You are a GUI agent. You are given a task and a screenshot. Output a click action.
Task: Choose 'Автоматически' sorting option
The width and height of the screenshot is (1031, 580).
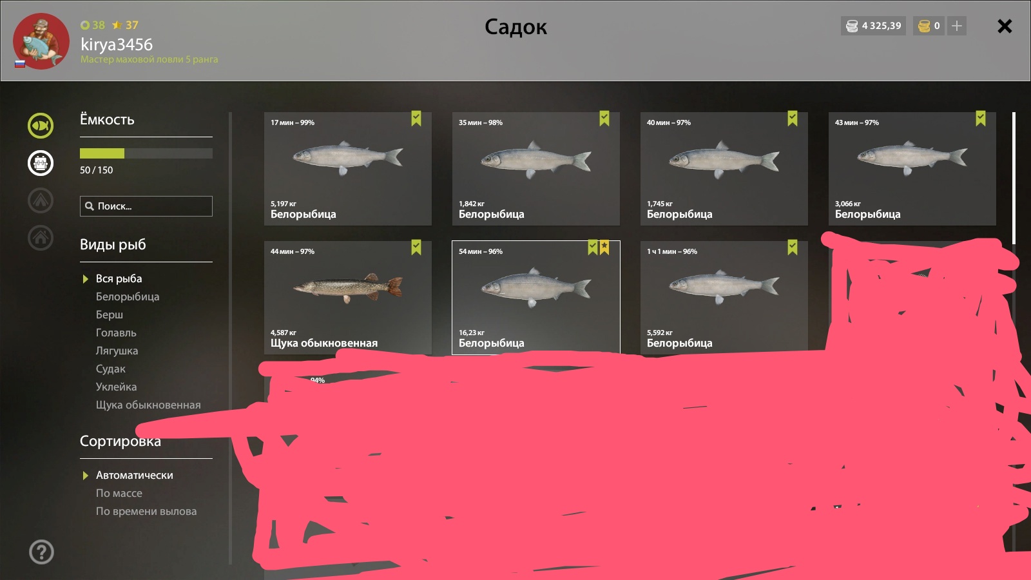[135, 475]
